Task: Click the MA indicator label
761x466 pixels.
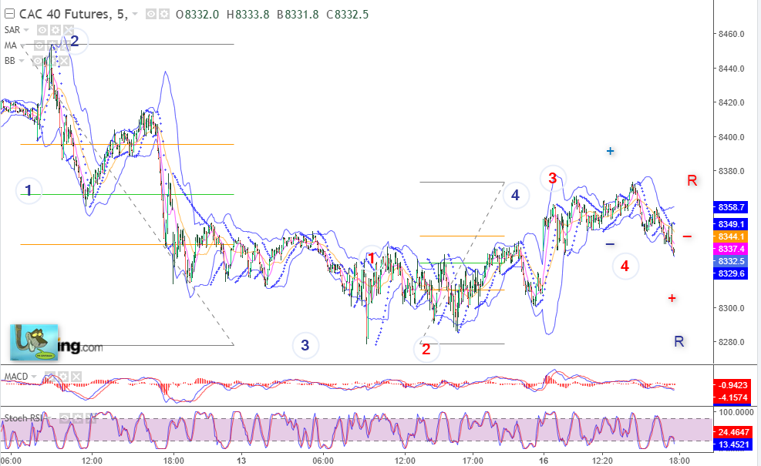Action: [x=10, y=45]
